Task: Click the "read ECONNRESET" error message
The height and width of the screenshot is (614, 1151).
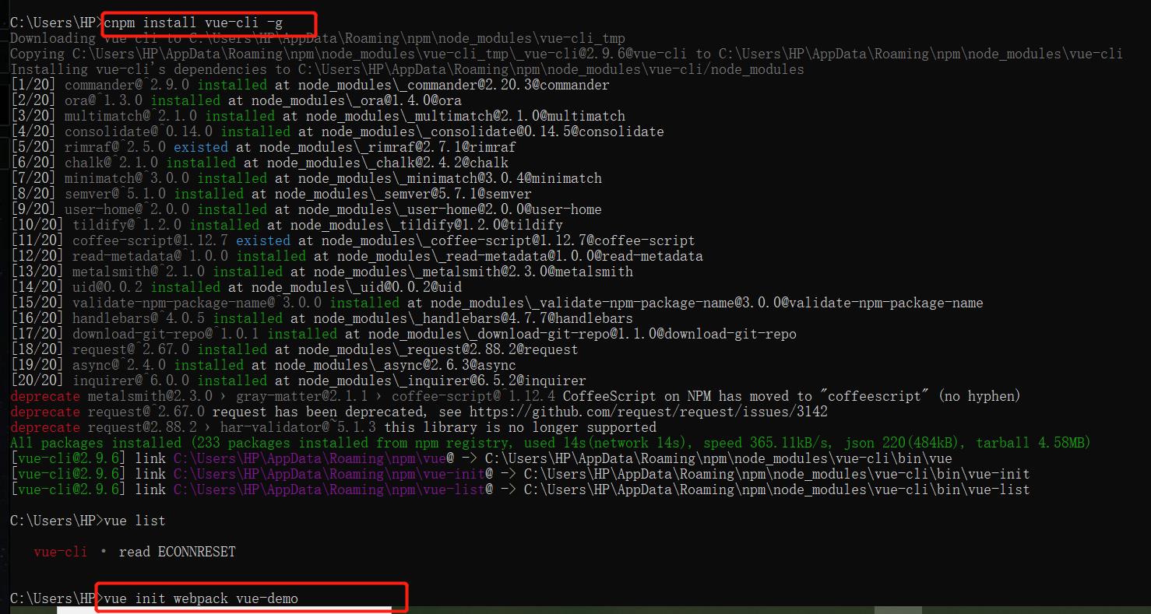Action: tap(177, 552)
